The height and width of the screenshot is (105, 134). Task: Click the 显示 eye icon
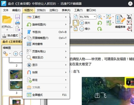point(29,65)
